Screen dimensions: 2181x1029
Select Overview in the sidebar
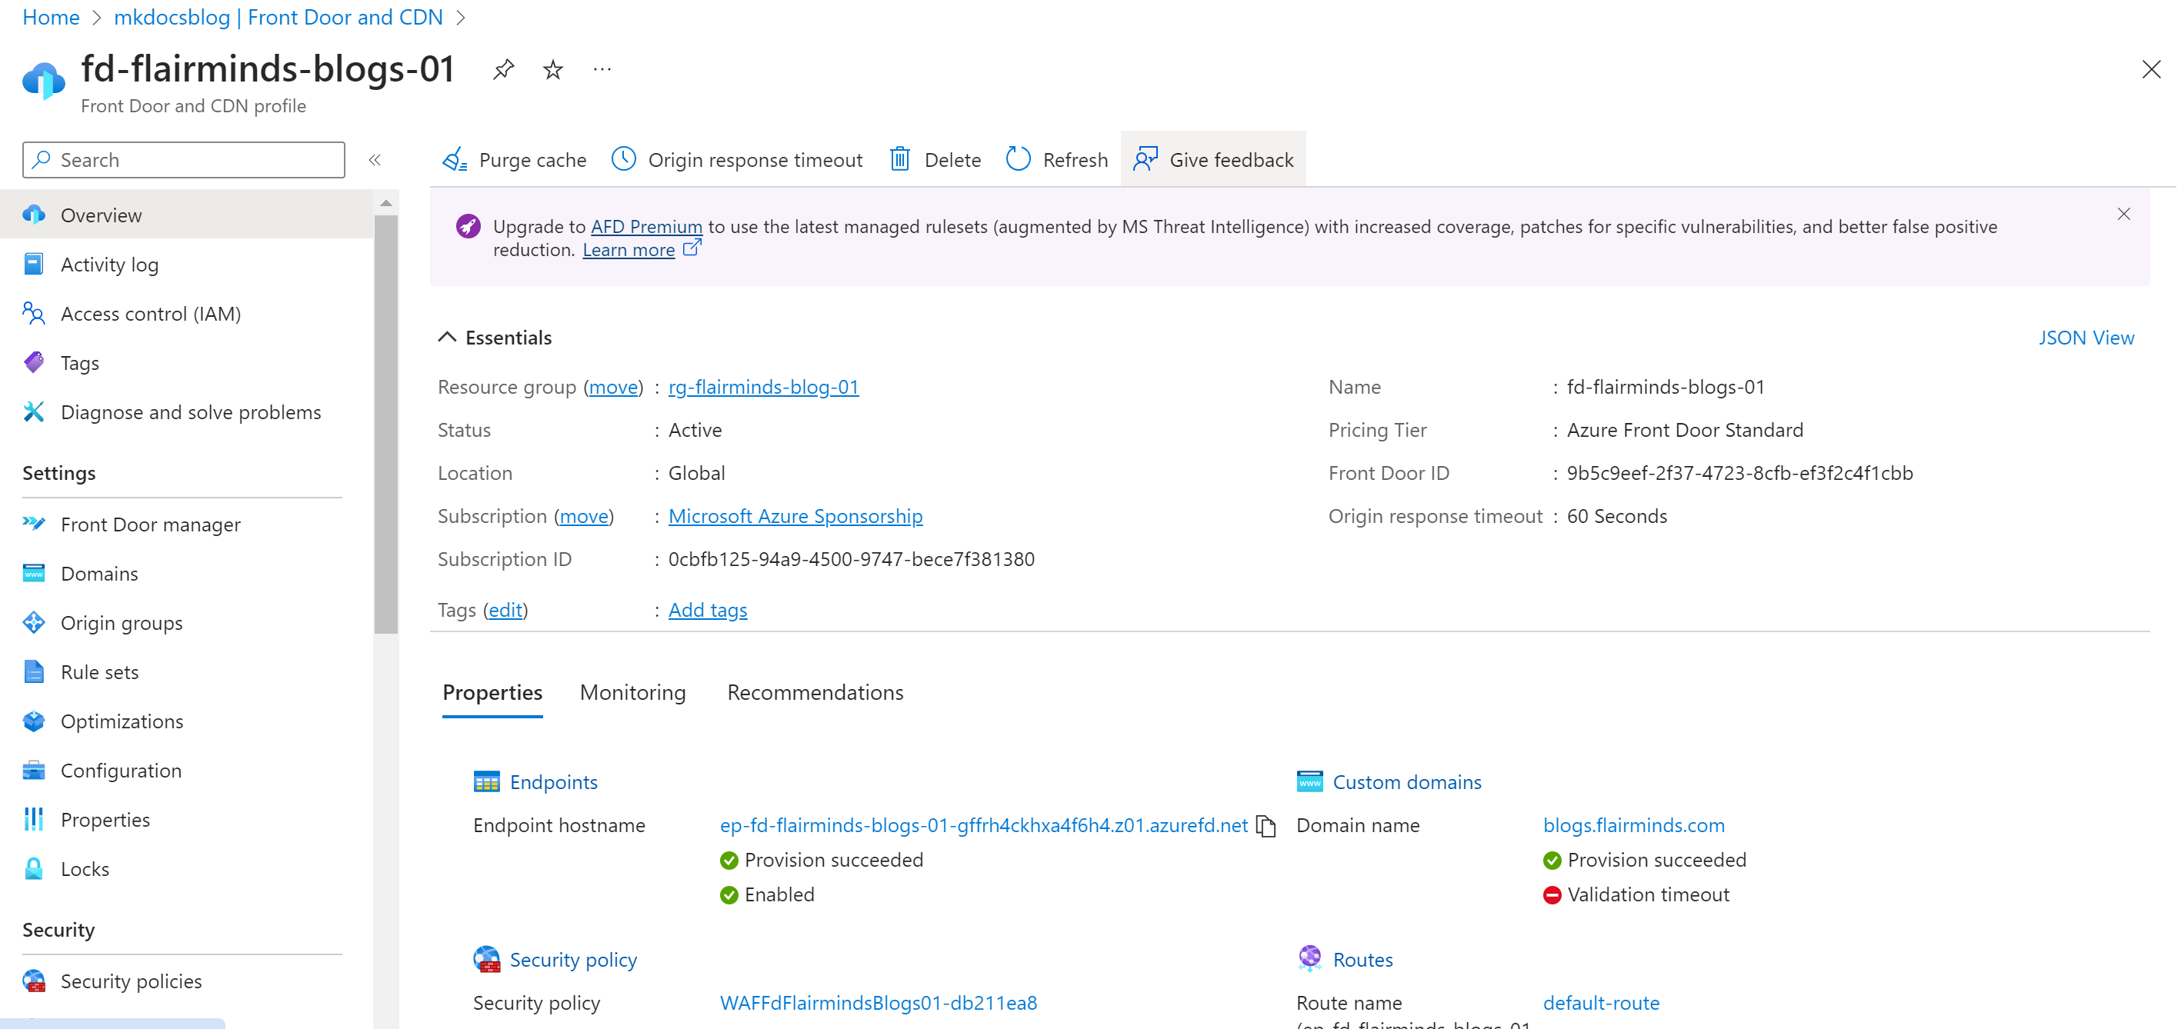(x=186, y=215)
